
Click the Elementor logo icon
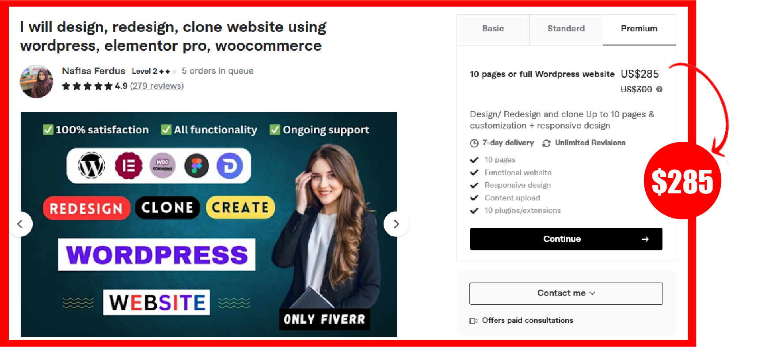tap(129, 166)
